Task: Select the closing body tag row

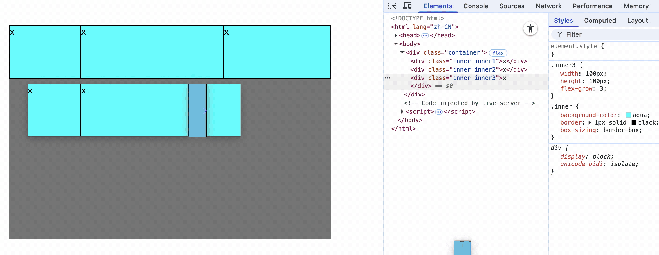Action: (410, 120)
